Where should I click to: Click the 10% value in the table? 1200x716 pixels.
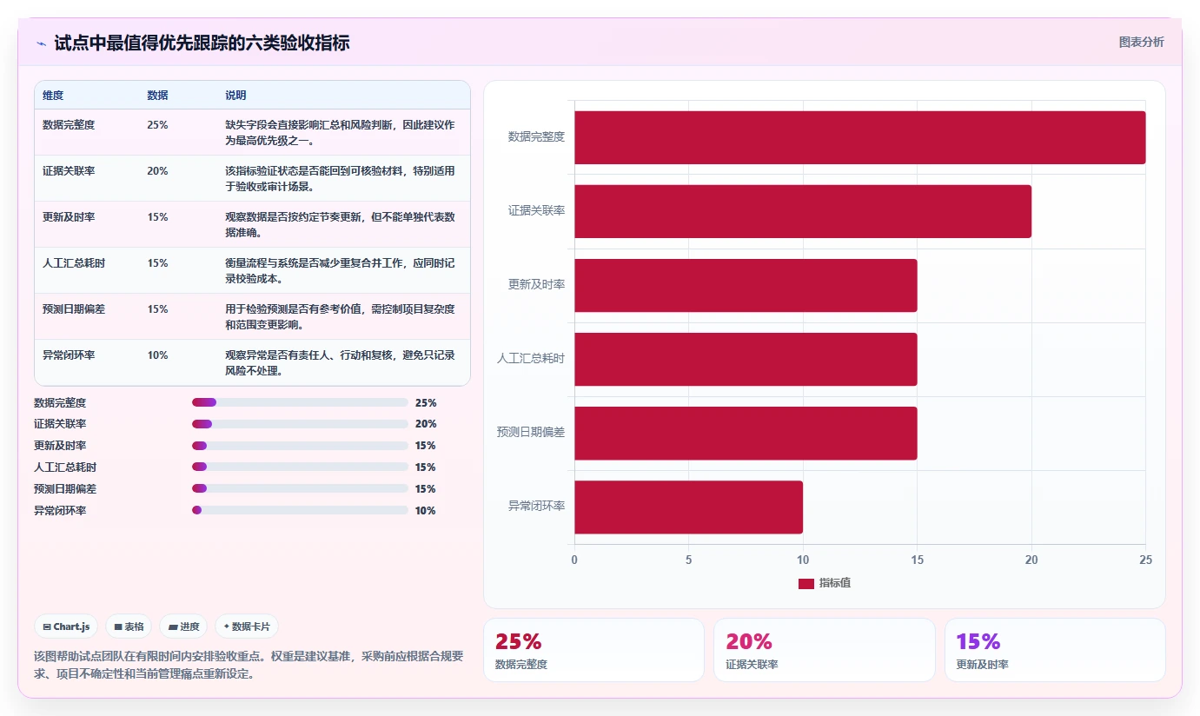[x=157, y=355]
